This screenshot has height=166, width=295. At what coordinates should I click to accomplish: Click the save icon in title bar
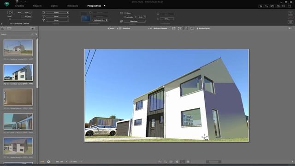pos(18,1)
